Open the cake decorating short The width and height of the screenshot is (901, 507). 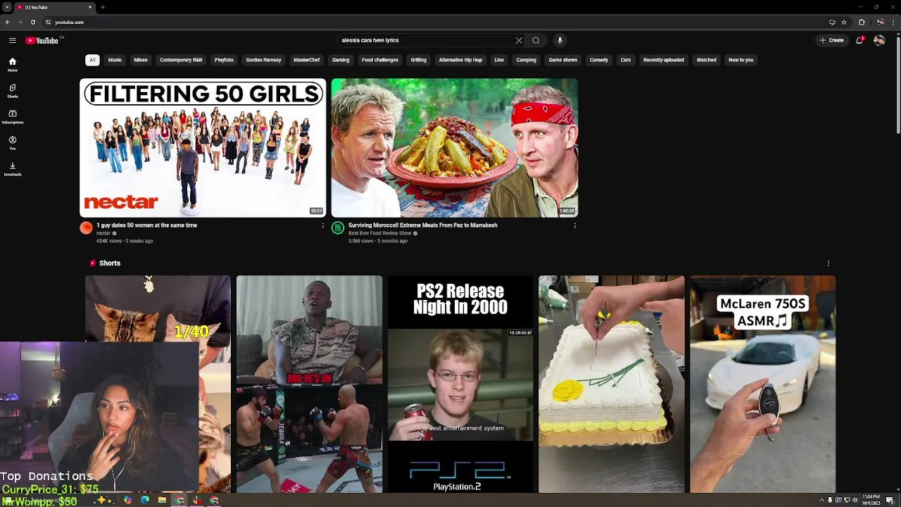[x=612, y=384]
